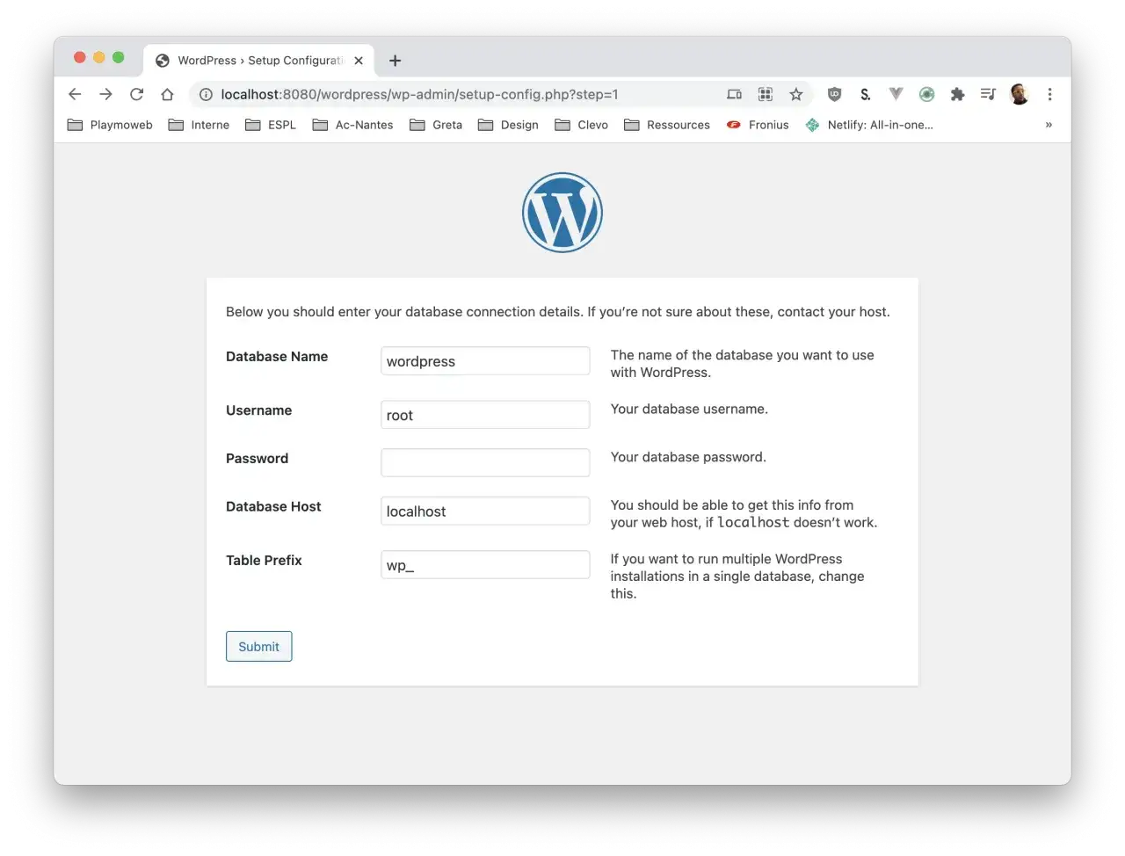Click the WordPress logo
Image resolution: width=1125 pixels, height=856 pixels.
pos(562,213)
